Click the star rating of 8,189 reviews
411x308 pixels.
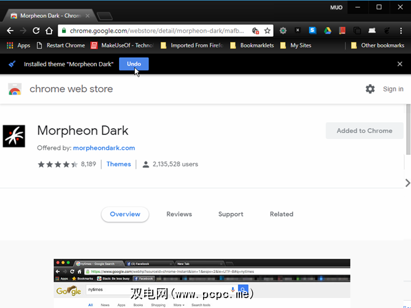point(58,164)
